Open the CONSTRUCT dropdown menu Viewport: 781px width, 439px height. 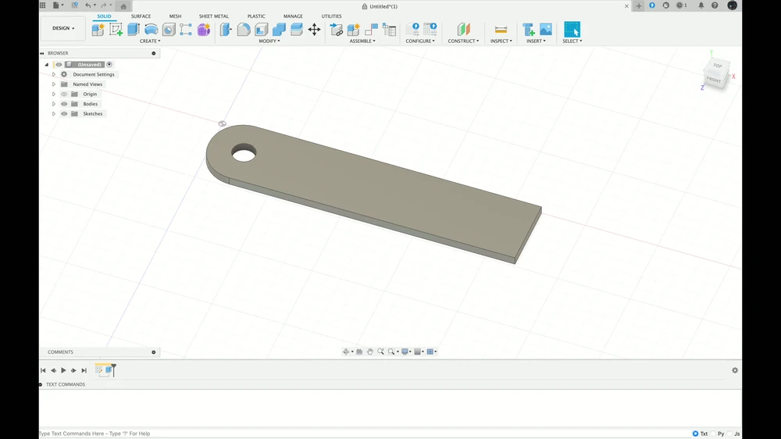463,41
